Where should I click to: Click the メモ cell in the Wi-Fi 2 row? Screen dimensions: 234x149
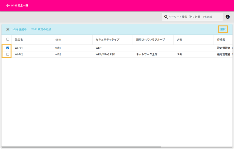tap(179, 55)
